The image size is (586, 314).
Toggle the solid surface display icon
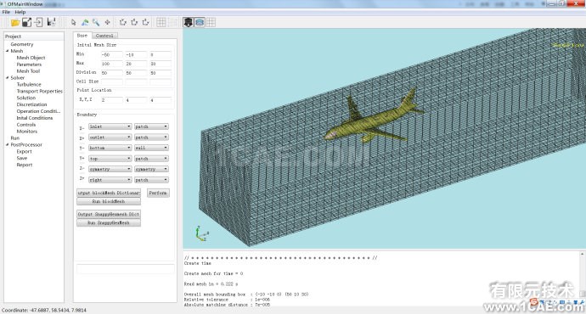tap(188, 22)
